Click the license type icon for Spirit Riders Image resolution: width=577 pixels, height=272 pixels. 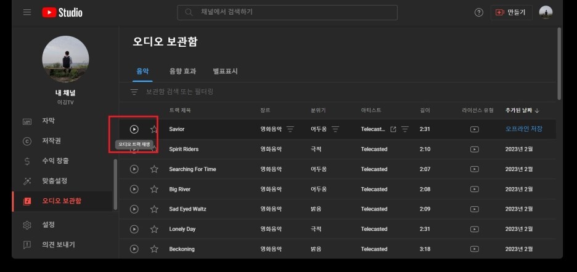[x=475, y=150]
